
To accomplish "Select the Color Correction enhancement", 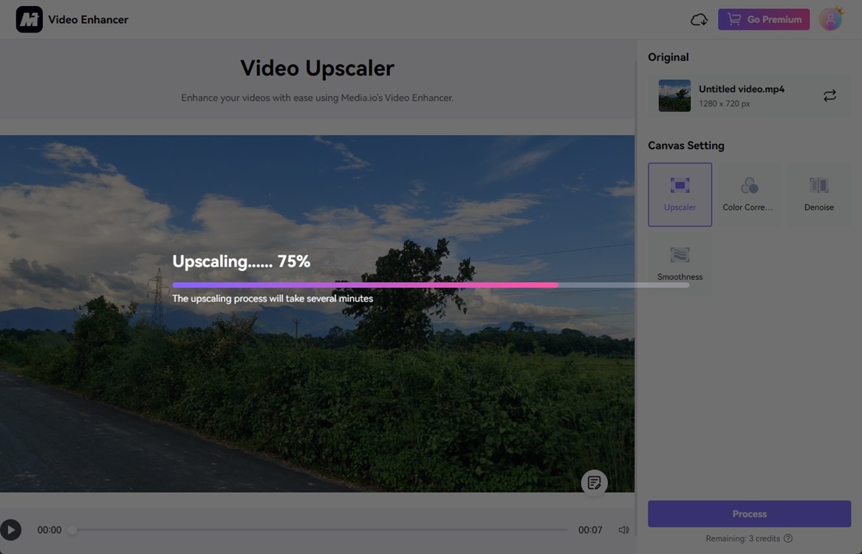I will (748, 194).
